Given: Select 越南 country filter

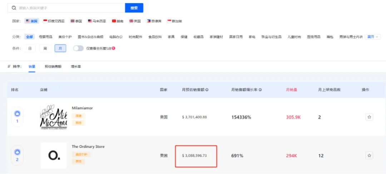Looking at the screenshot, I should point(118,21).
